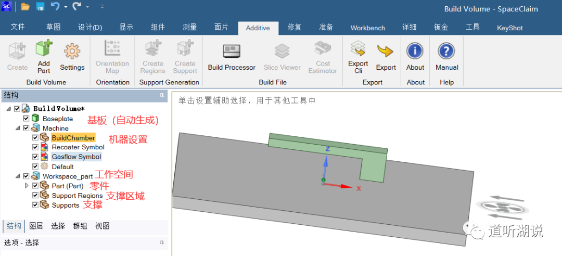Click the Default gear tree icon
Screen dimensions: 562x256
44,167
